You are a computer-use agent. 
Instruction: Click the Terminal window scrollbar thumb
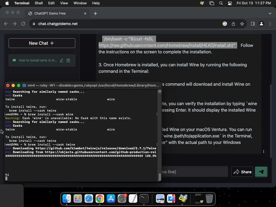[x=160, y=177]
